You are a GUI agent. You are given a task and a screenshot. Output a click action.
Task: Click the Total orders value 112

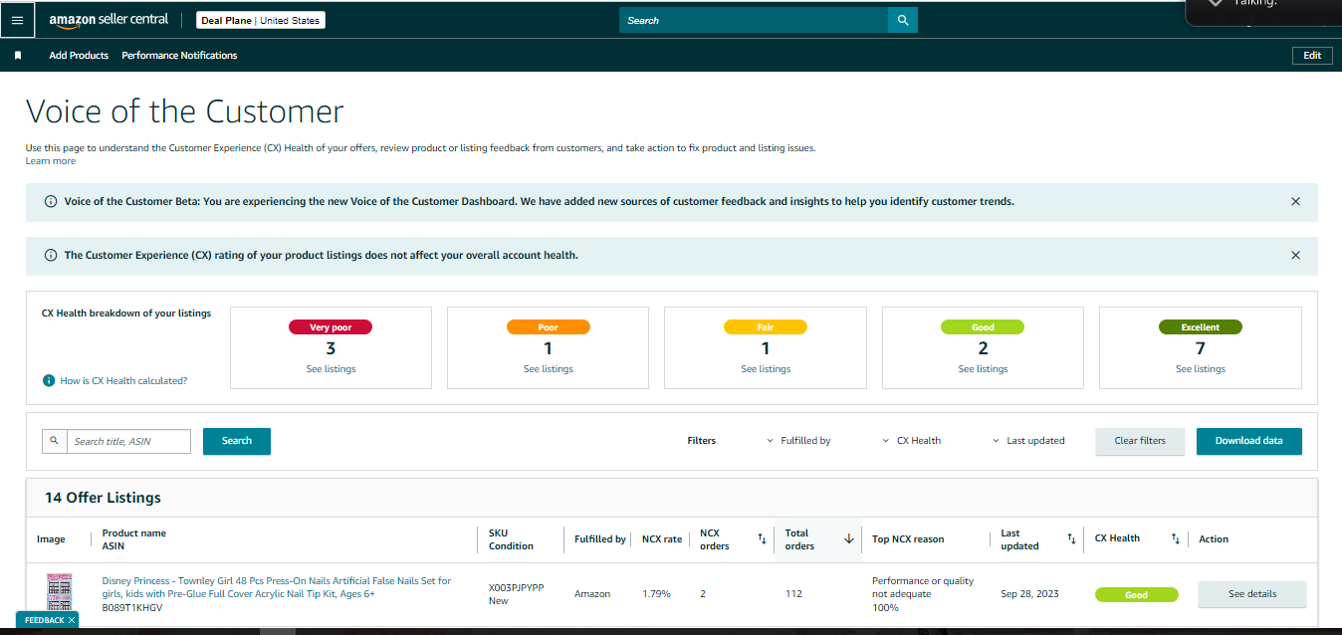click(x=793, y=594)
